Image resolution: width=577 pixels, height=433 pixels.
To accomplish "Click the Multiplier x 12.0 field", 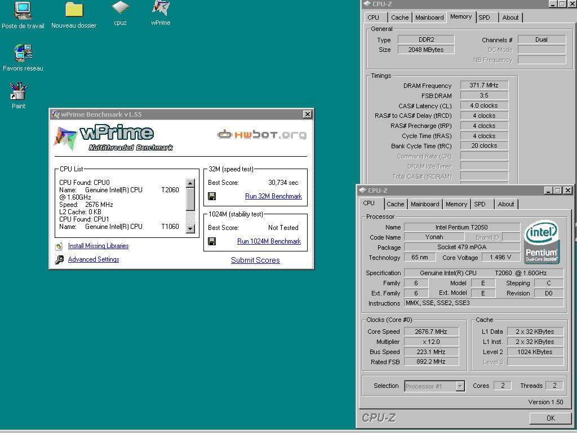I will coord(431,342).
